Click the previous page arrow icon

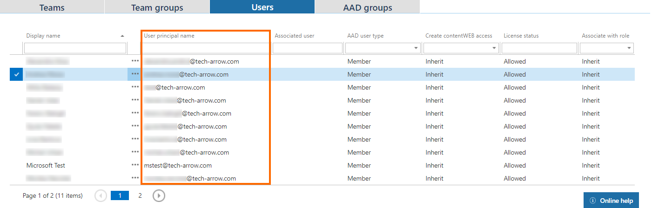[x=101, y=196]
